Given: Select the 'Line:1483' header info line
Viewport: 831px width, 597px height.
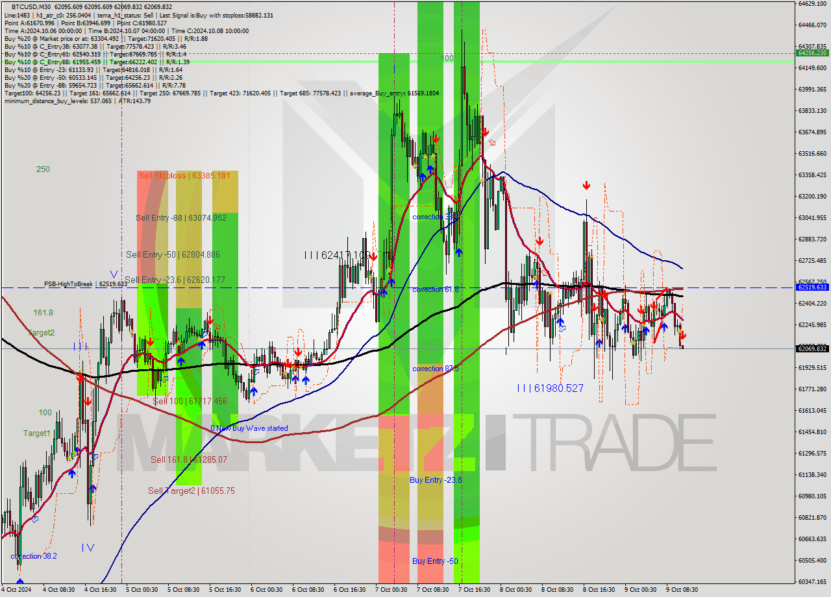Looking at the screenshot, I should (139, 15).
